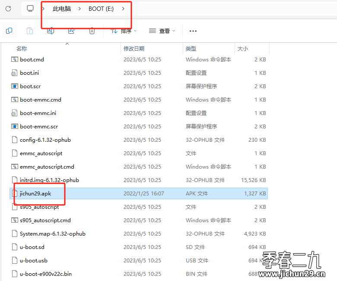This screenshot has width=337, height=281.
Task: Click the boot-emmc.scr file icon
Action: (x=14, y=126)
